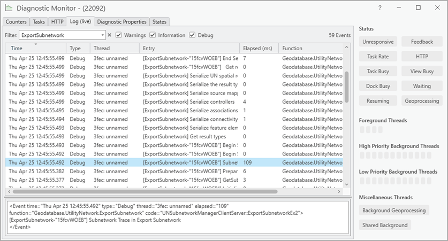The height and width of the screenshot is (241, 448).
Task: Sort by the Elapsed (ms) column header
Action: (x=259, y=48)
